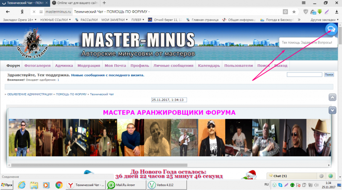This screenshot has width=342, height=190.
Task: Open the 'РАССЫЛКИ' bookmark
Action: (x=86, y=20)
